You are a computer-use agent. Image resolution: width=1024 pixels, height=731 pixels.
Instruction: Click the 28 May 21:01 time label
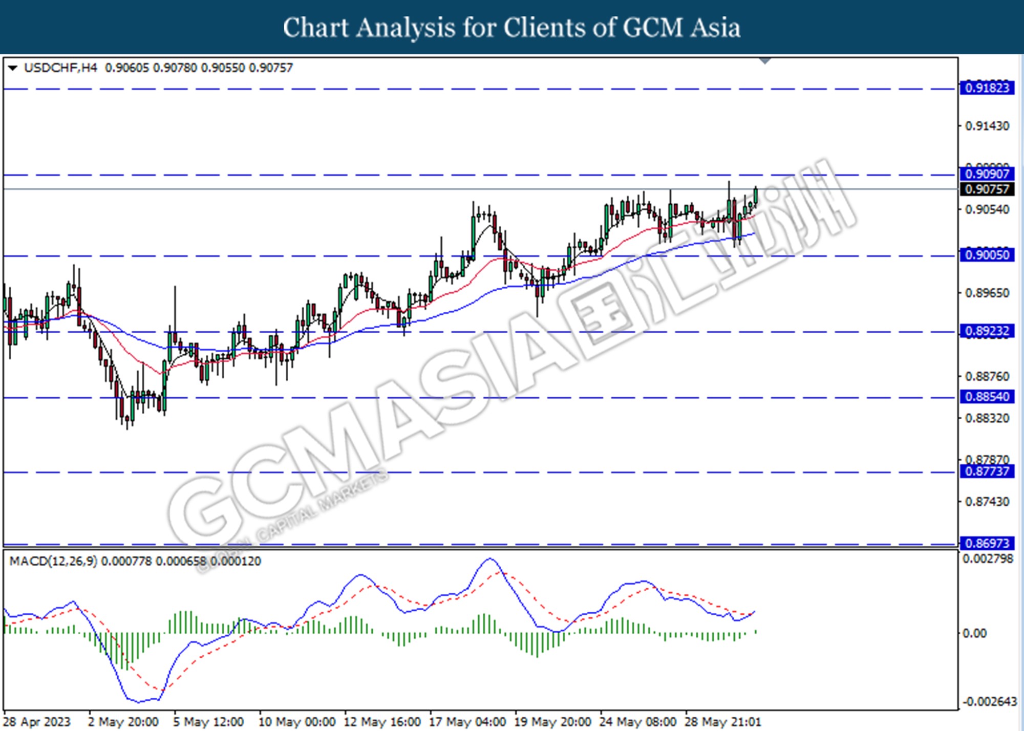723,722
